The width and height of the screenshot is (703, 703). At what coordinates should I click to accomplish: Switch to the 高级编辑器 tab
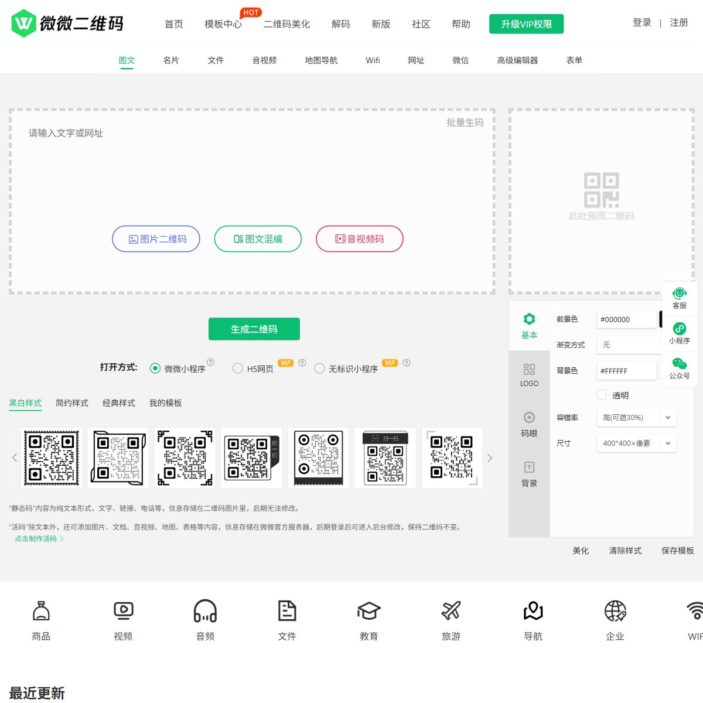click(517, 60)
